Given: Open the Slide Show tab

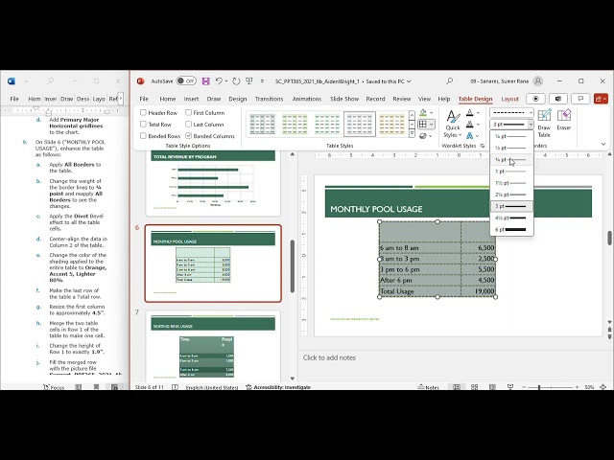Looking at the screenshot, I should coord(344,99).
